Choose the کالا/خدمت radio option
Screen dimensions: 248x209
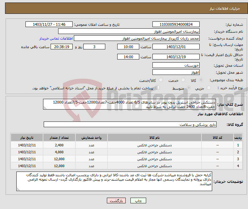point(160,80)
